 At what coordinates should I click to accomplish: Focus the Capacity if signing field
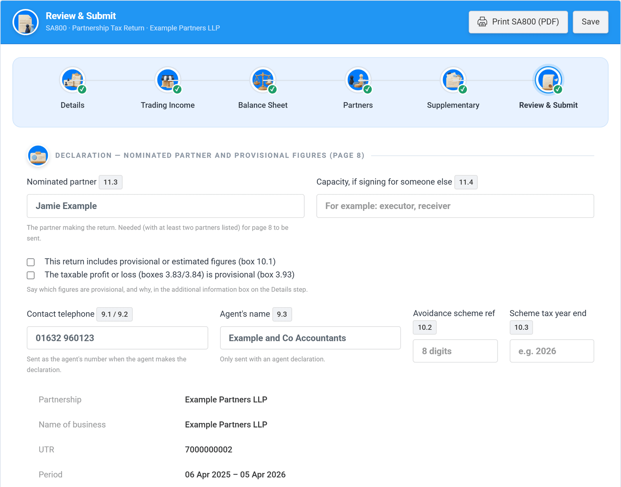click(455, 206)
